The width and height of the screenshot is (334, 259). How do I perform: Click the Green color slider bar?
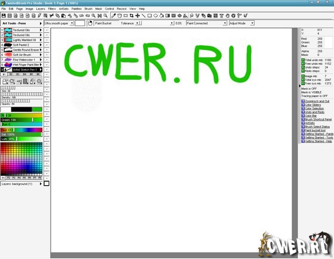[x=21, y=120]
